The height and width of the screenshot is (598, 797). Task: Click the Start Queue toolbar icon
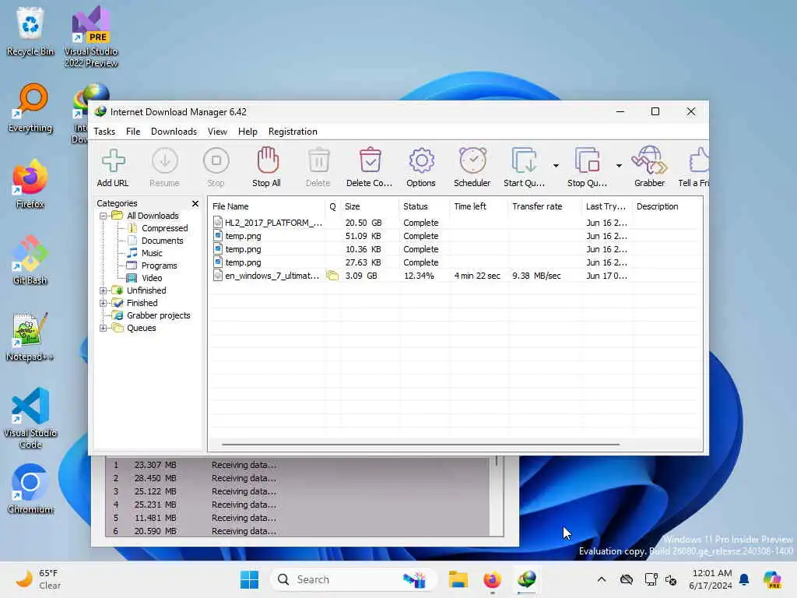(524, 167)
